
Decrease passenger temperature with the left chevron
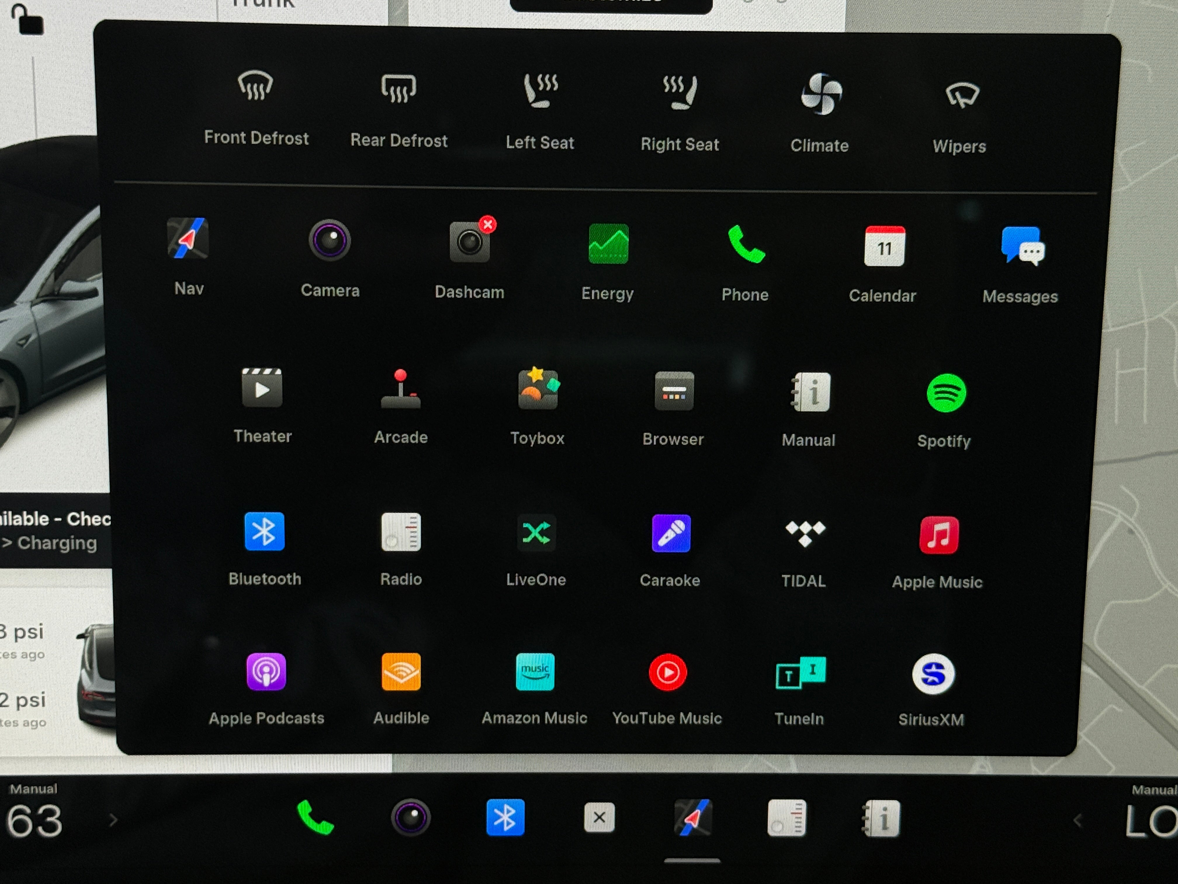[1078, 821]
